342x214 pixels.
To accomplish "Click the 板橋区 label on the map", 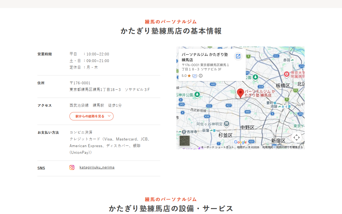I will [283, 86].
